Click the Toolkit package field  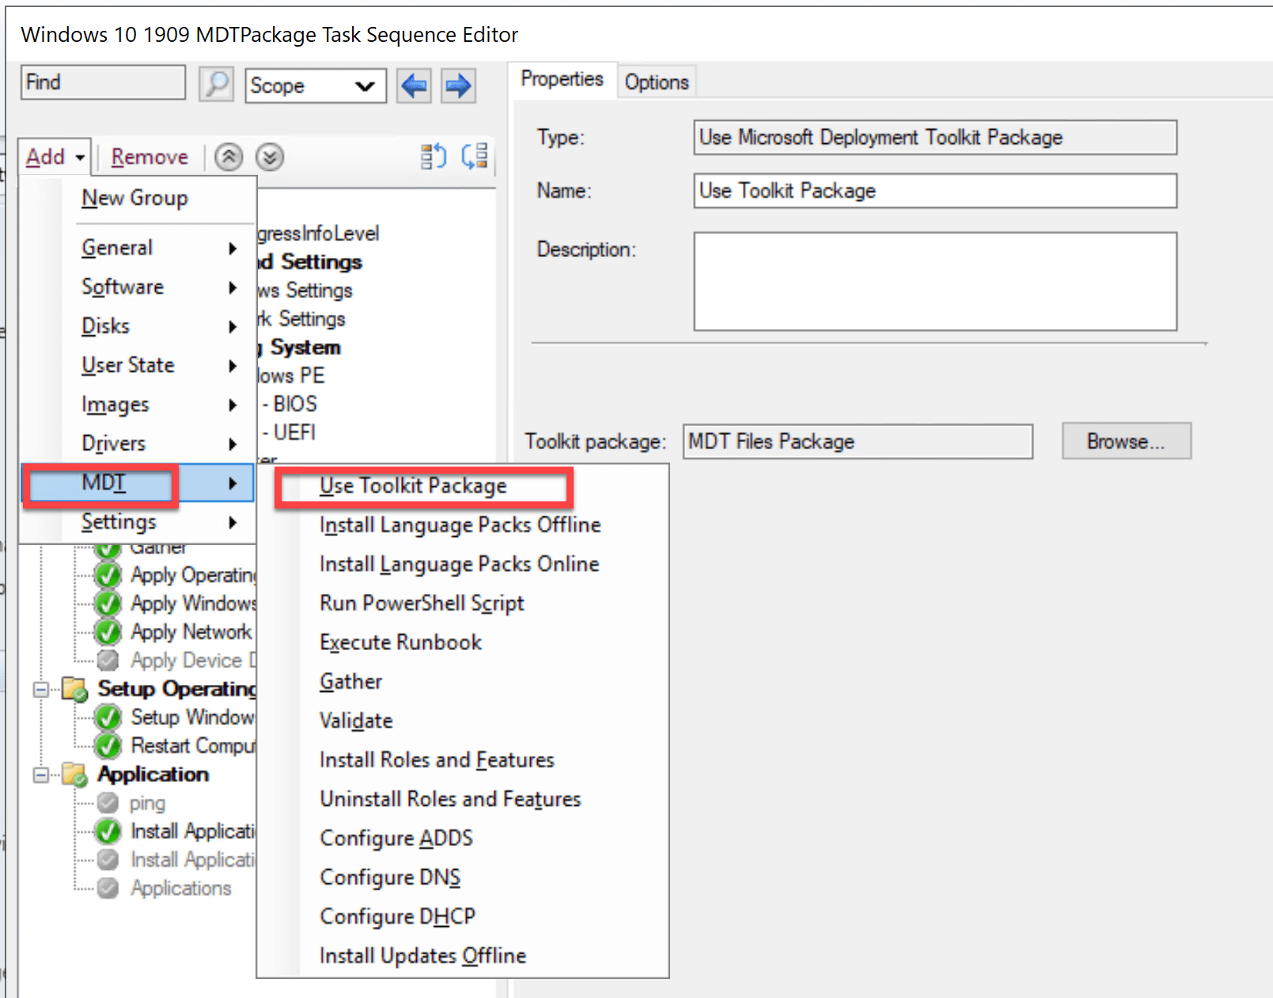click(858, 441)
